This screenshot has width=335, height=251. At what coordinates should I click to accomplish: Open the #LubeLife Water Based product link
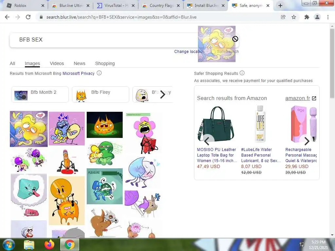(261, 155)
